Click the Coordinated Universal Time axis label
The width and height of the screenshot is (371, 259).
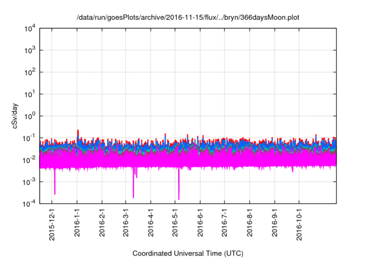point(188,253)
